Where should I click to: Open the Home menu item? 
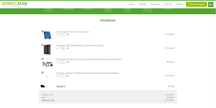coord(131,4)
